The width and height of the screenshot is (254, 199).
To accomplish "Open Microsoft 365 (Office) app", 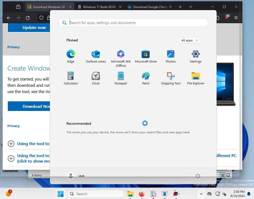I will (121, 58).
